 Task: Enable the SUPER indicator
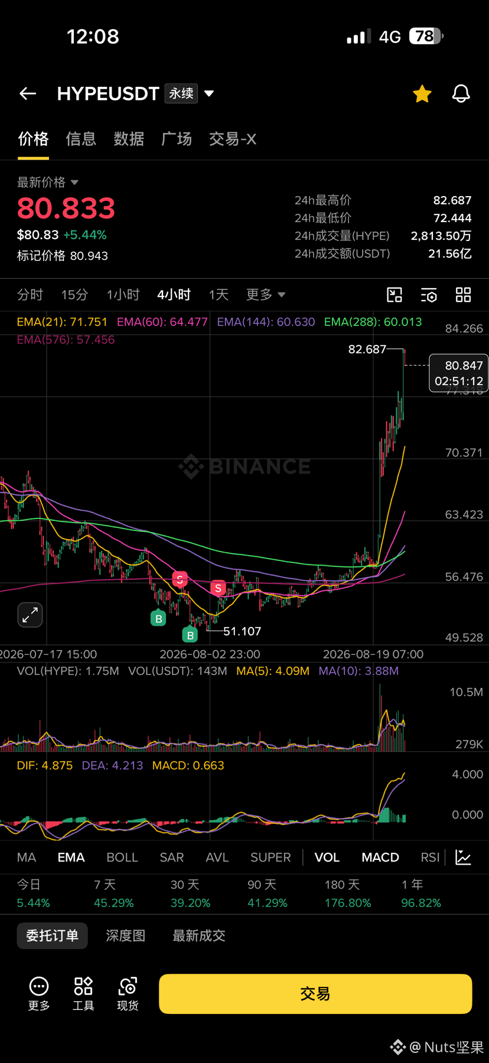[270, 857]
